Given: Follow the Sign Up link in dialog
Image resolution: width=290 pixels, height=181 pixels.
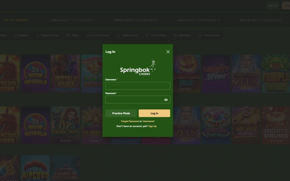Looking at the screenshot, I should [153, 126].
